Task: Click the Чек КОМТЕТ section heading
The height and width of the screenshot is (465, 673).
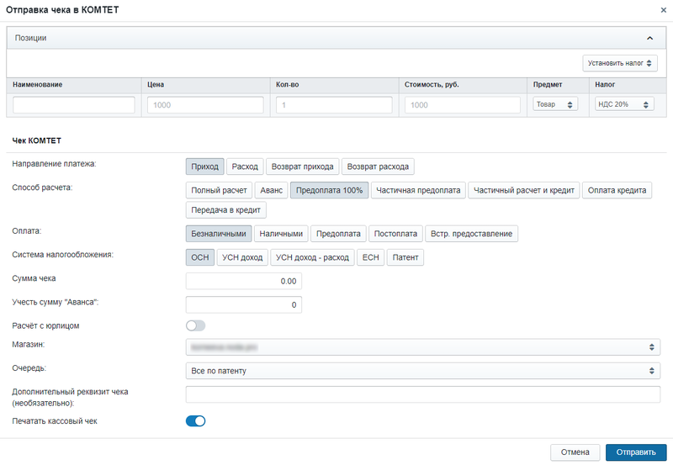Action: coord(36,140)
